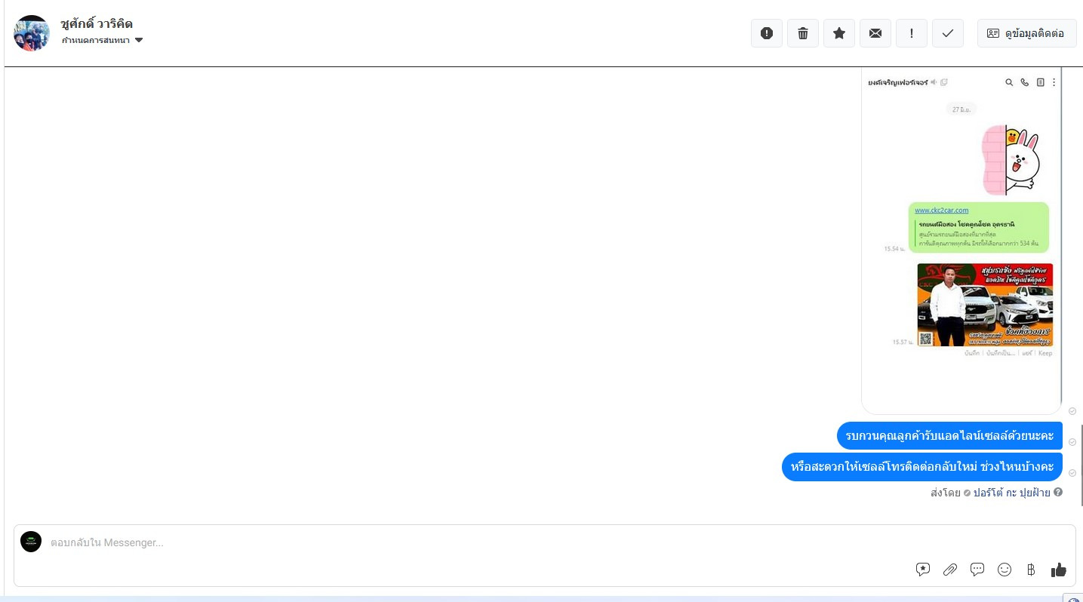This screenshot has height=602, width=1083.
Task: Mark conversation unread with envelope icon
Action: [x=875, y=33]
